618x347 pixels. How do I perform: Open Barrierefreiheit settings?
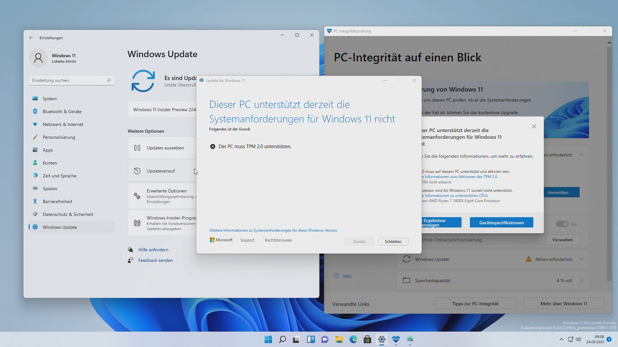pyautogui.click(x=71, y=201)
